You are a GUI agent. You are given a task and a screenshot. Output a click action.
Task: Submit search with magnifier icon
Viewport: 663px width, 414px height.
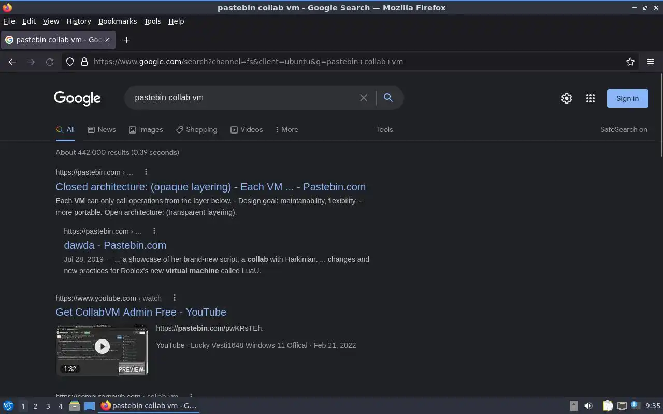[x=388, y=97]
